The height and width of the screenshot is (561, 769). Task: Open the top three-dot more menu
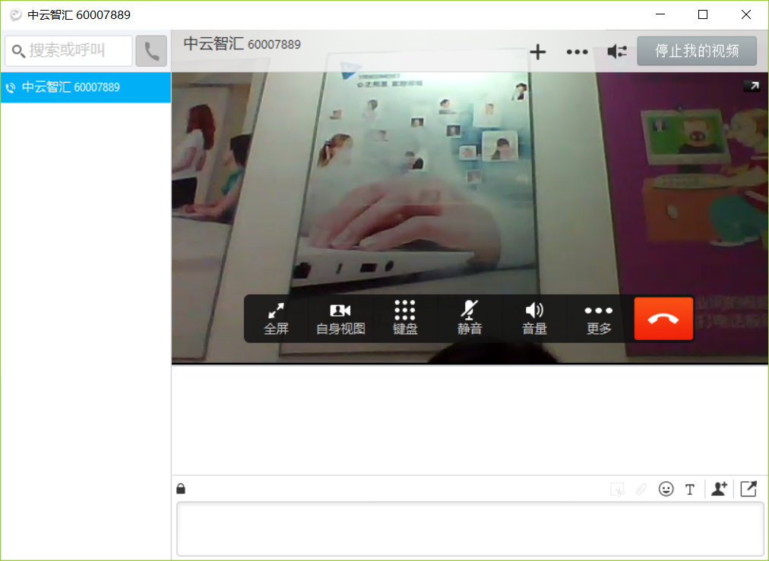tap(578, 52)
